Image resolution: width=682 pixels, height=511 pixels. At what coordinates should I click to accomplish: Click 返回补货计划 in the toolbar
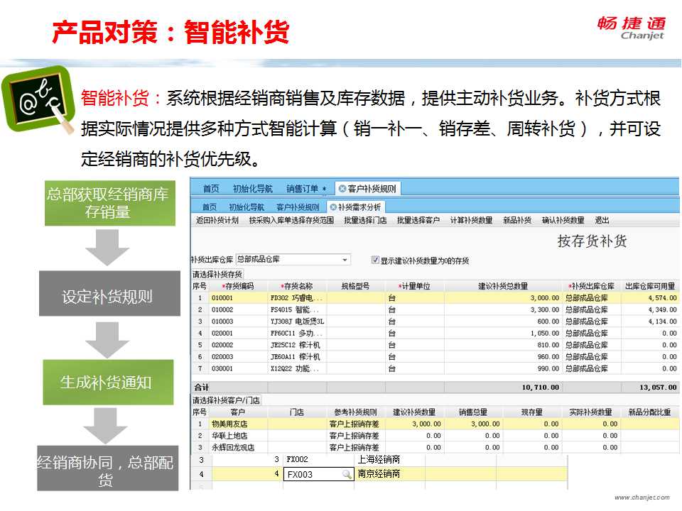(x=217, y=221)
